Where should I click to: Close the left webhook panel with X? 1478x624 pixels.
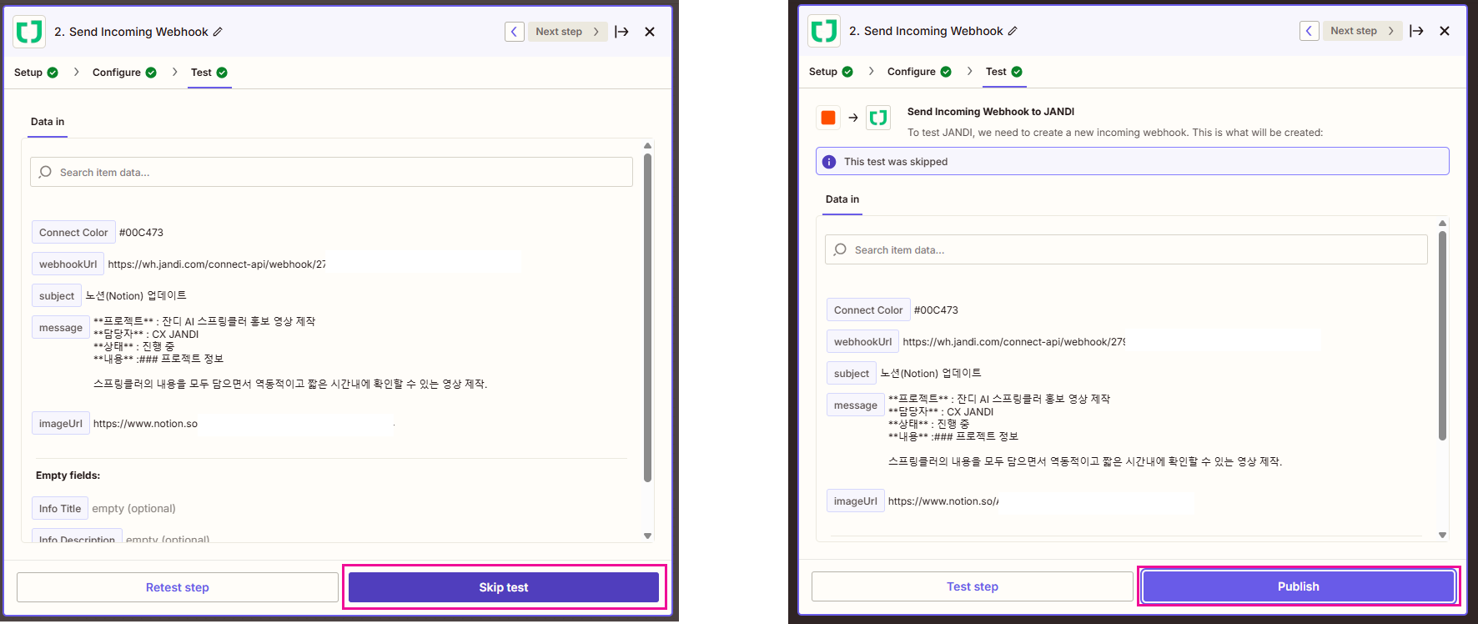pyautogui.click(x=650, y=32)
